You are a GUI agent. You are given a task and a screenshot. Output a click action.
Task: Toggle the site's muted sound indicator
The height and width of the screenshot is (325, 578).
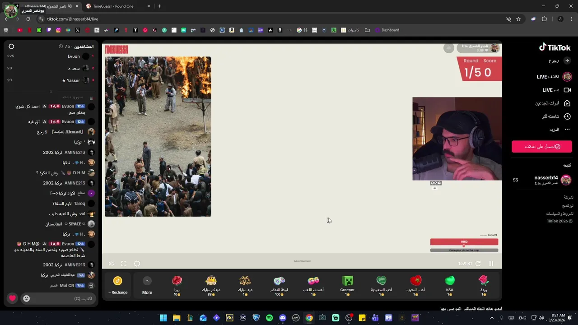[508, 19]
